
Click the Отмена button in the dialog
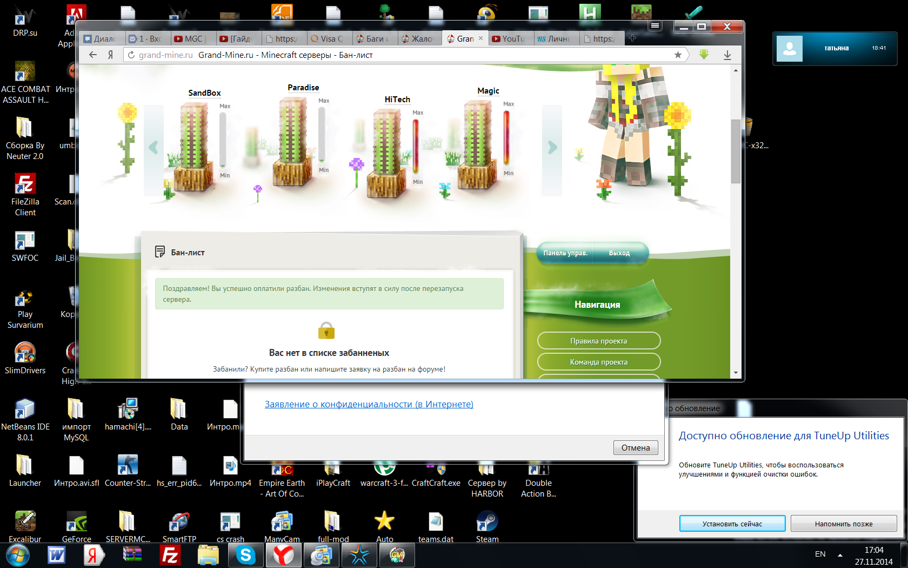point(636,447)
